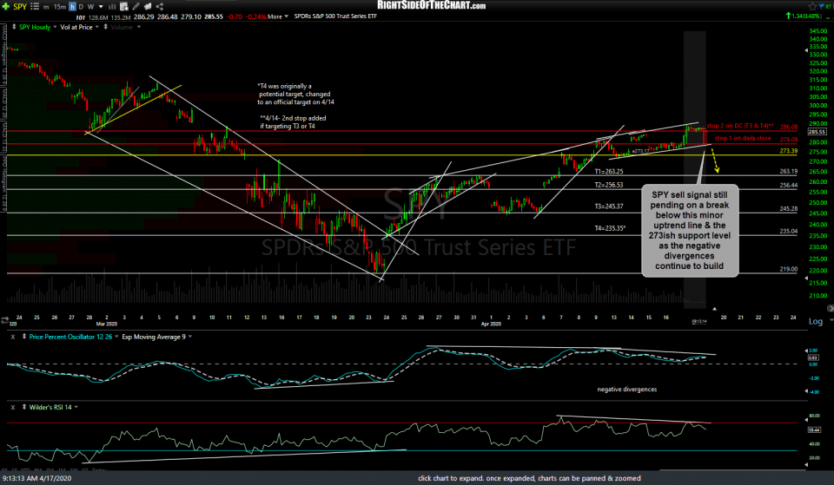
Task: Click the 273.39 yellow level price label
Action: pyautogui.click(x=788, y=151)
